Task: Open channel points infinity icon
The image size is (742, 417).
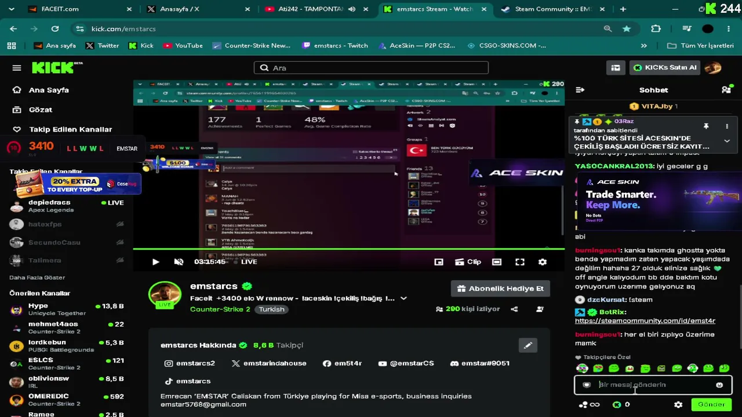Action: point(590,405)
